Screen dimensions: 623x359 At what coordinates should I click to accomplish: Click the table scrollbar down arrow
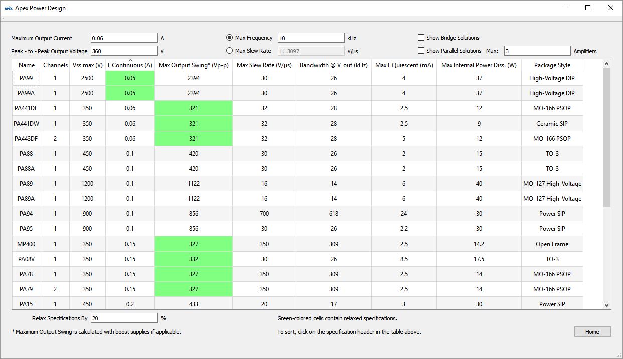(606, 305)
